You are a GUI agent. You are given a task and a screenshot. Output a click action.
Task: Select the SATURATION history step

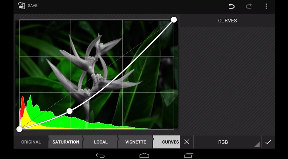(x=66, y=142)
